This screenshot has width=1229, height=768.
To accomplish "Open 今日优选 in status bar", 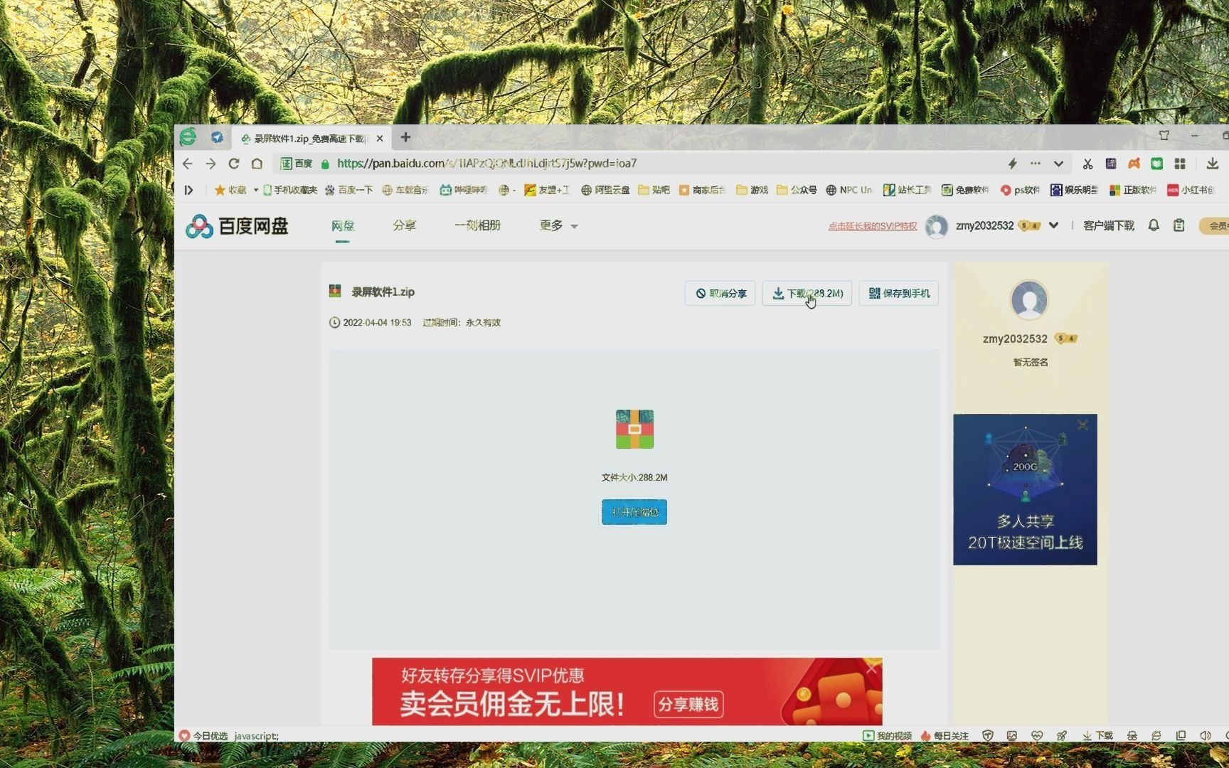I will click(203, 736).
